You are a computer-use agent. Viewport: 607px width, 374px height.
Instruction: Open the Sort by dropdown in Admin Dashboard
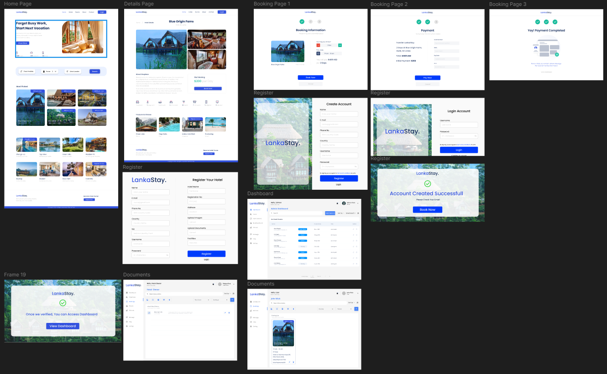click(341, 213)
